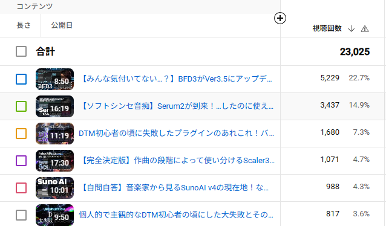Click the 長さ column header
Image resolution: width=386 pixels, height=226 pixels.
click(24, 25)
